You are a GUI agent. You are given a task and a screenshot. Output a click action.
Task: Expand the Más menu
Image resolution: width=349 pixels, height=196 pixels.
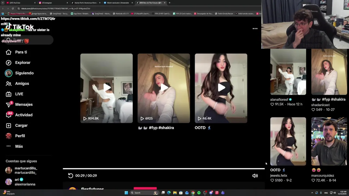14,146
